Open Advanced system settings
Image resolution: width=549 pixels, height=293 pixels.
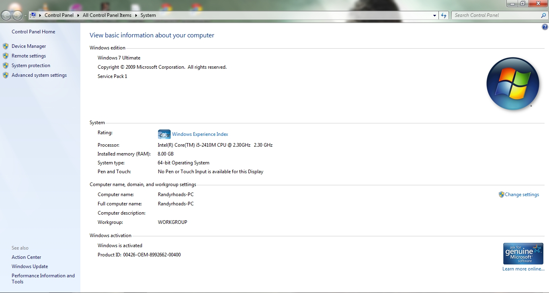39,75
